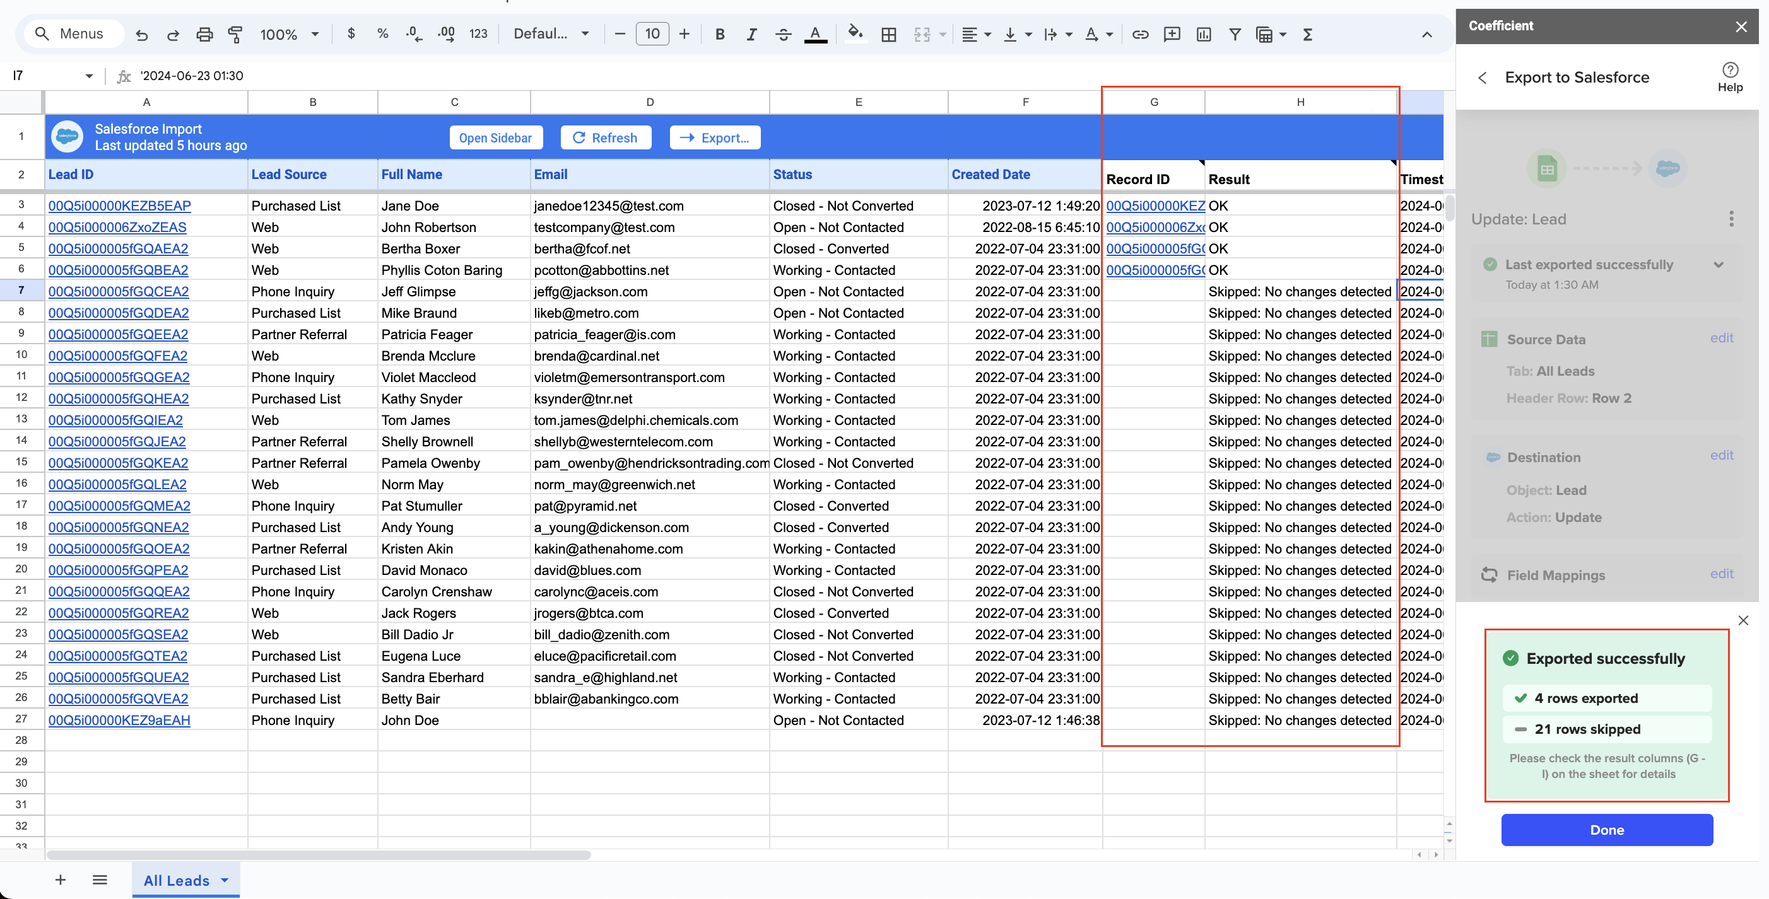Open the fill color picker

(x=854, y=33)
